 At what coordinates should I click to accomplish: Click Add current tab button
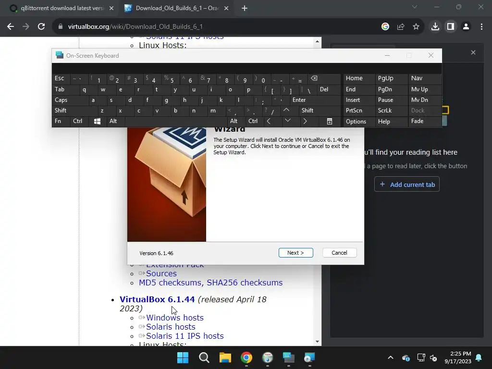click(406, 184)
